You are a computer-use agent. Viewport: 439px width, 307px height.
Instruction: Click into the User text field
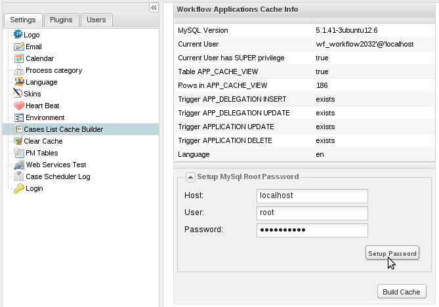pos(312,213)
